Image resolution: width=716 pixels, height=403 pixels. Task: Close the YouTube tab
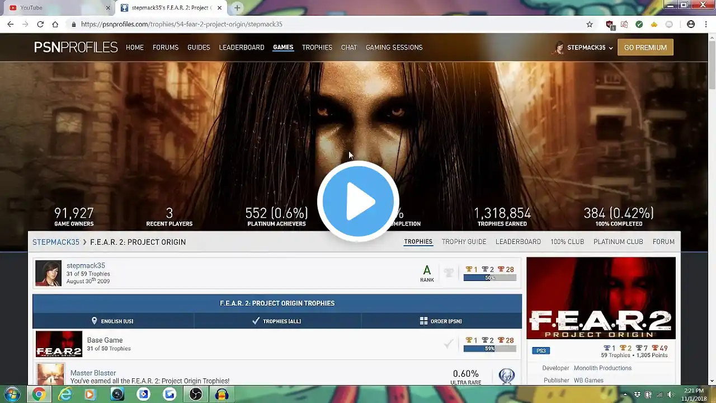pyautogui.click(x=108, y=8)
